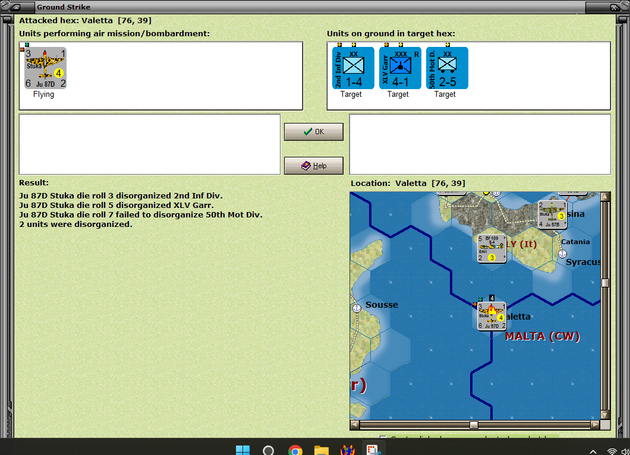Click the map scroll down arrow
630x455 pixels.
tap(606, 415)
